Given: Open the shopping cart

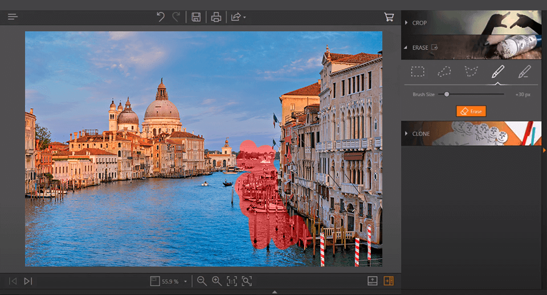Looking at the screenshot, I should tap(389, 17).
